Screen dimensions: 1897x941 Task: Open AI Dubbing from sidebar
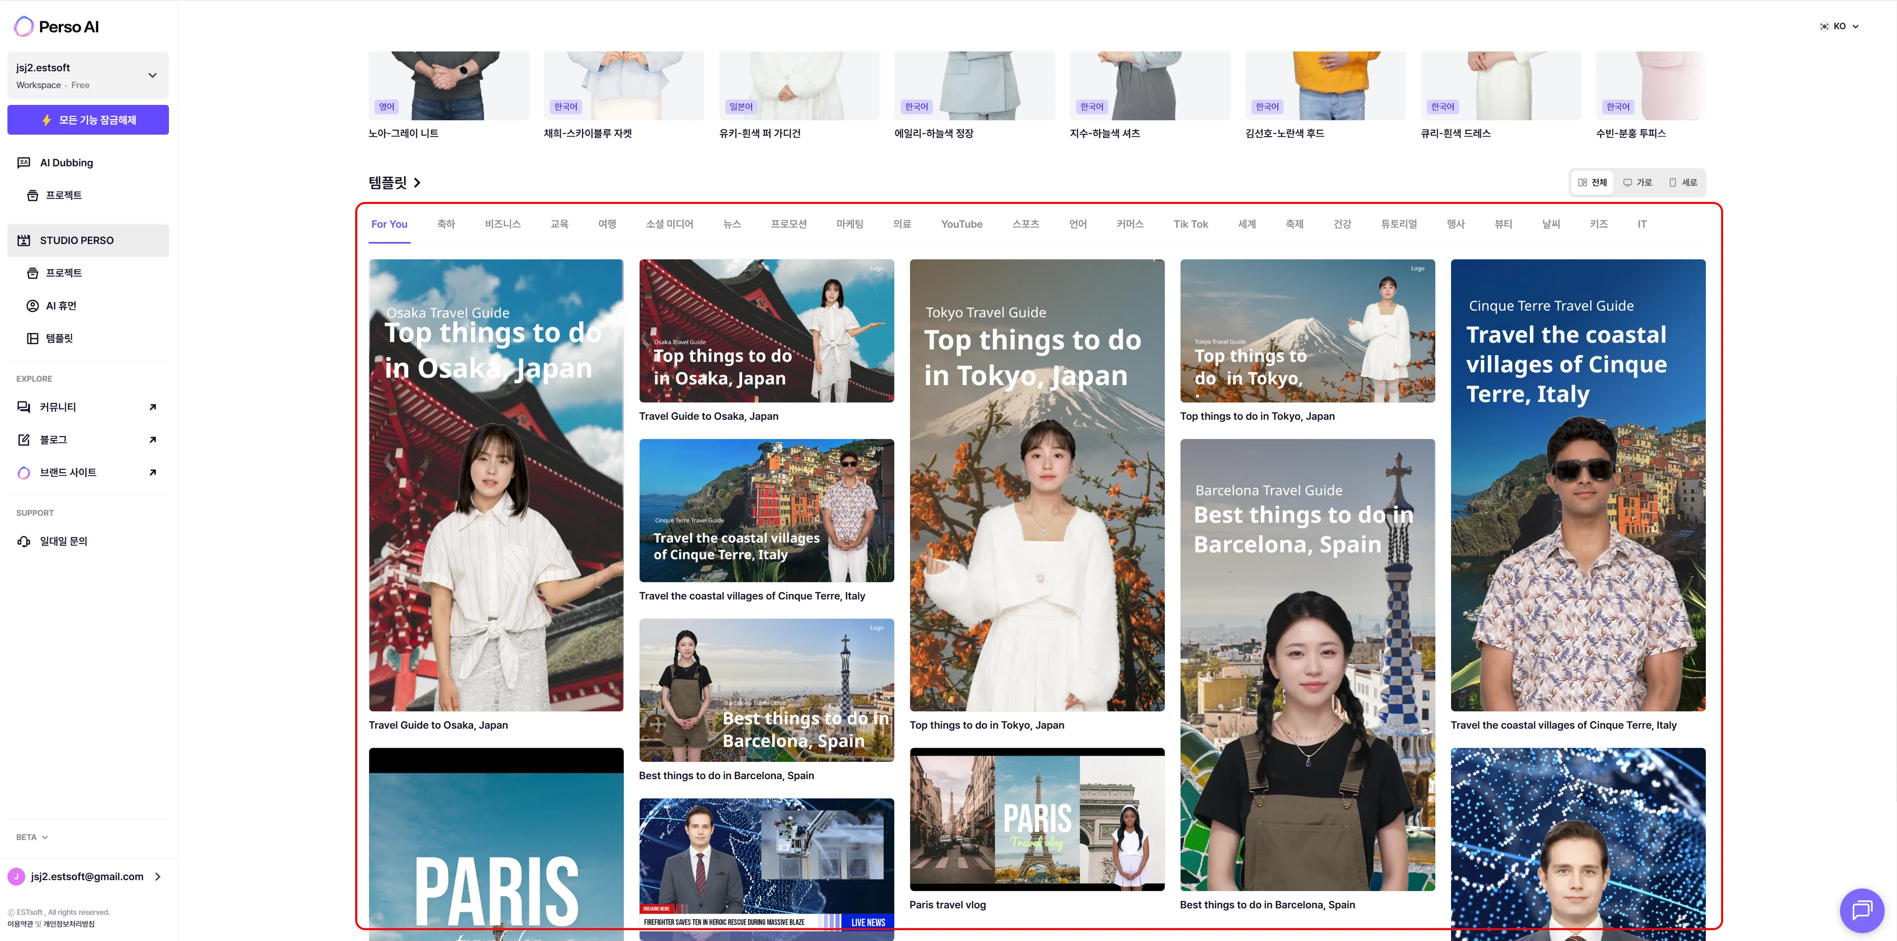click(66, 162)
